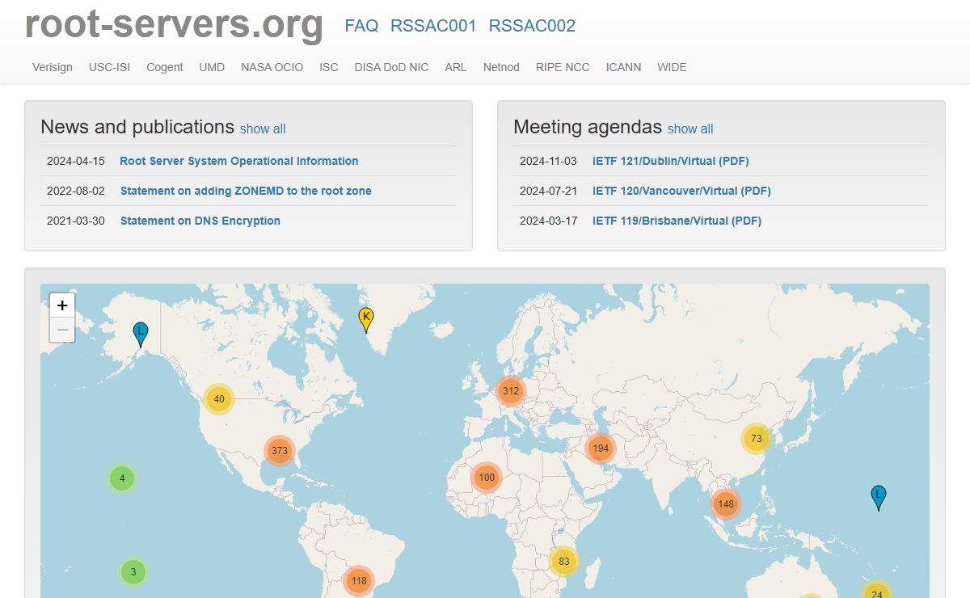Open Statement on adding ZONEMD to root zone
The width and height of the screenshot is (970, 598).
pyautogui.click(x=246, y=191)
